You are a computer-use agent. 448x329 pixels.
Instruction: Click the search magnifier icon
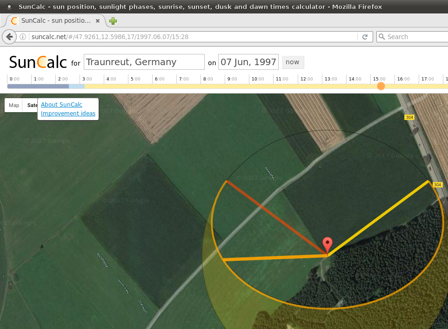point(382,37)
